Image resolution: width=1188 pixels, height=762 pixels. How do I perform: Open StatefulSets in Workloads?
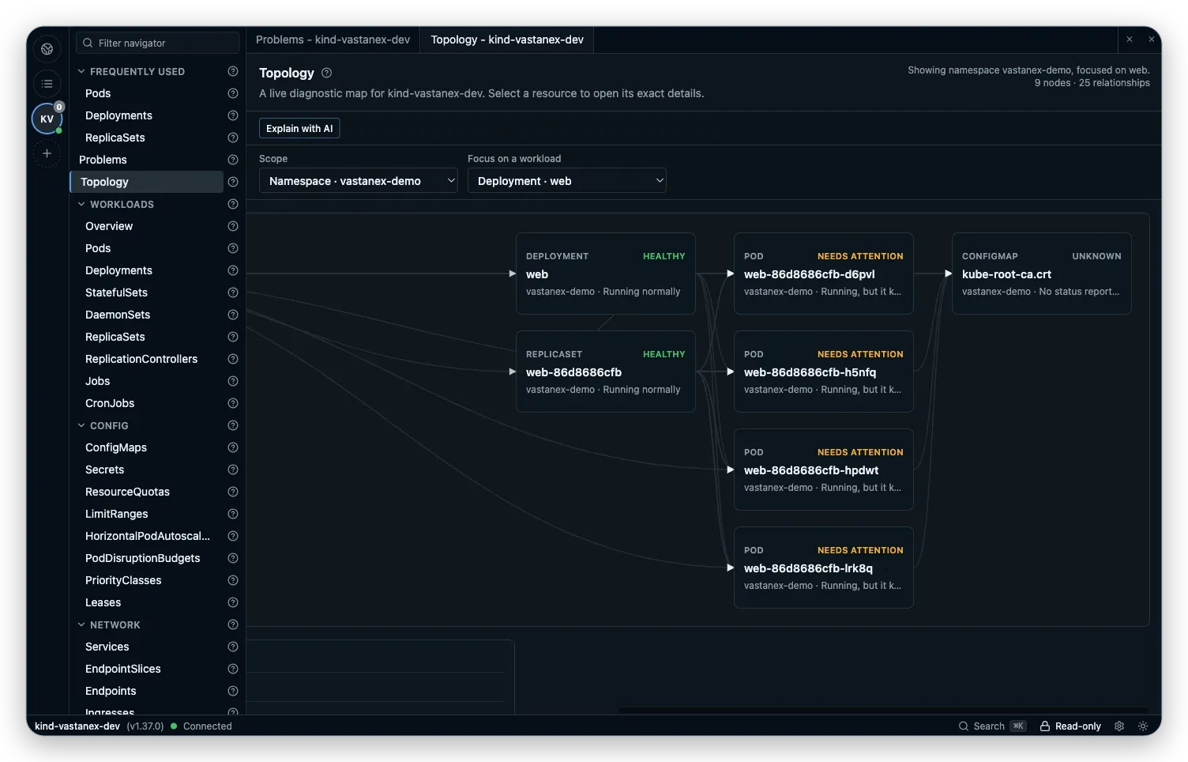[116, 292]
